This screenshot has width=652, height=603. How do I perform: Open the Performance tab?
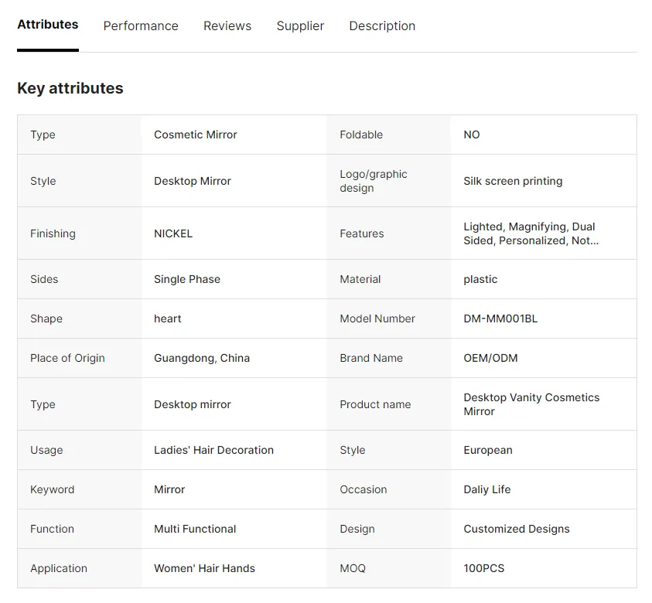(141, 26)
